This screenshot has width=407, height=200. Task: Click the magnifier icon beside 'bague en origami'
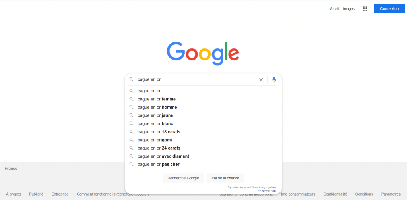click(131, 140)
